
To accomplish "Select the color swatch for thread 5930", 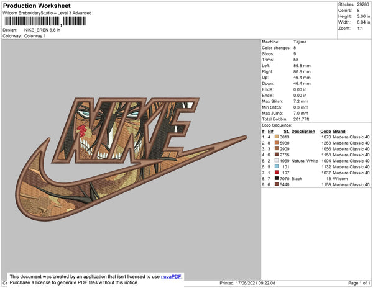I will tap(277, 143).
